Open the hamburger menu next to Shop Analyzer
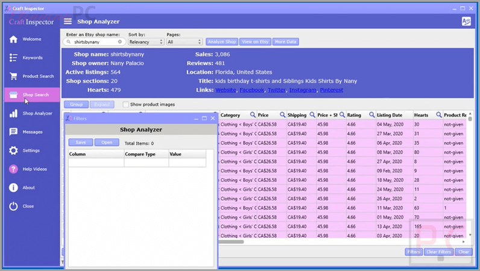Screen dimensions: 480x271 coord(68,22)
